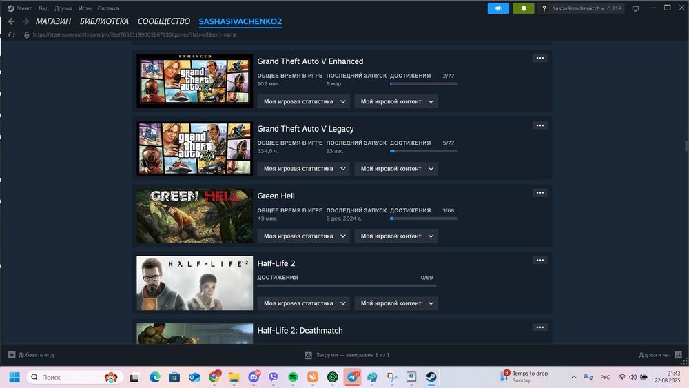Viewport: 689px width, 388px height.
Task: Expand Моя игровая статистика for GTA V Enhanced
Action: (x=304, y=101)
